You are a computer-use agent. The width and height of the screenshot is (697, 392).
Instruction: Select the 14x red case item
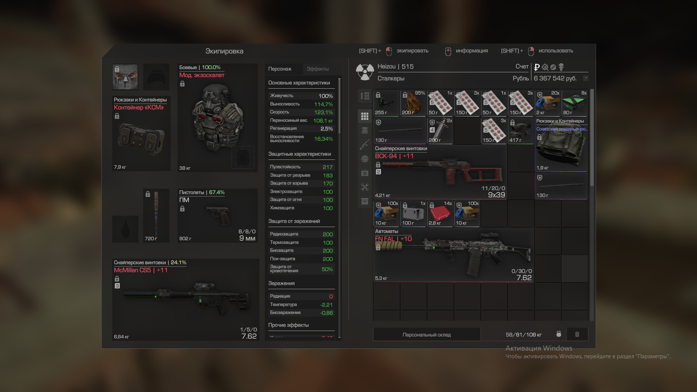(440, 214)
